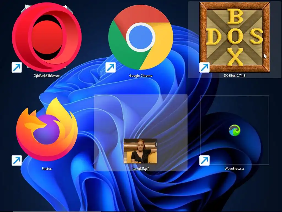Click the tenor[2].gif thumbnail image

(x=140, y=151)
